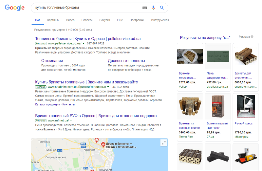Click Termo-Flex seller name
The image size is (262, 171).
[186, 137]
